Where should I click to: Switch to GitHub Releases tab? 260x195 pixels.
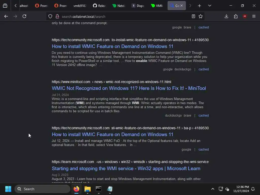(99, 6)
